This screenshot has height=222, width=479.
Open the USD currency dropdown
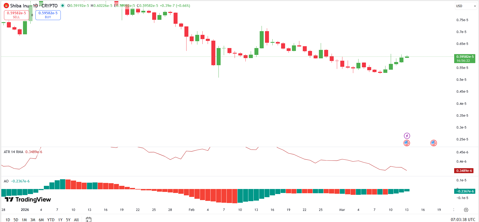coord(466,6)
